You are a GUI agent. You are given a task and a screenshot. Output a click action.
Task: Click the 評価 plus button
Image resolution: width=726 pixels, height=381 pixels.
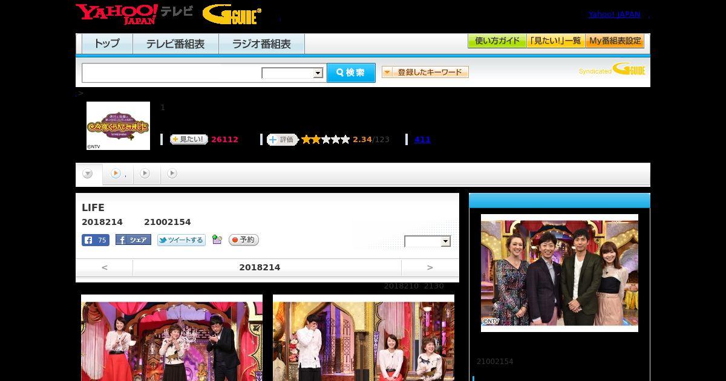[283, 140]
